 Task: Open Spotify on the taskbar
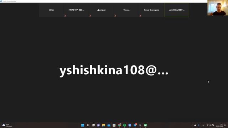125,125
